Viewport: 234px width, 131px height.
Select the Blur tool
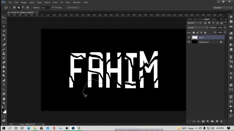pos(4,71)
